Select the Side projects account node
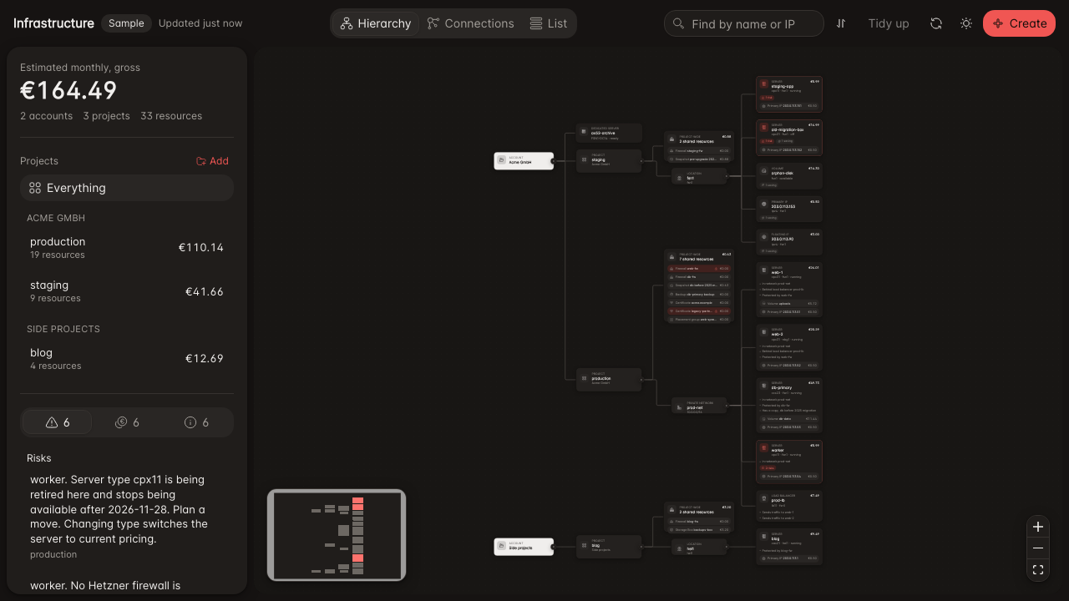The image size is (1069, 601). 524,547
